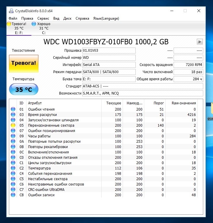Click the yellow Тревога! health status button
Screen dimensions: 213x223
pos(24,64)
